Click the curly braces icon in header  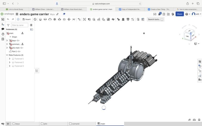pyautogui.click(x=155, y=14)
